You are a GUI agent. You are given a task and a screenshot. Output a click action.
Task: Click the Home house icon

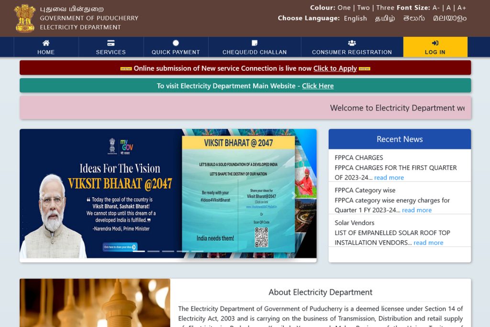click(46, 43)
